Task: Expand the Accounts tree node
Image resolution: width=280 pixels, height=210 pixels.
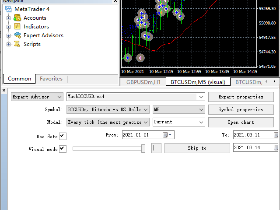Action: click(8, 18)
